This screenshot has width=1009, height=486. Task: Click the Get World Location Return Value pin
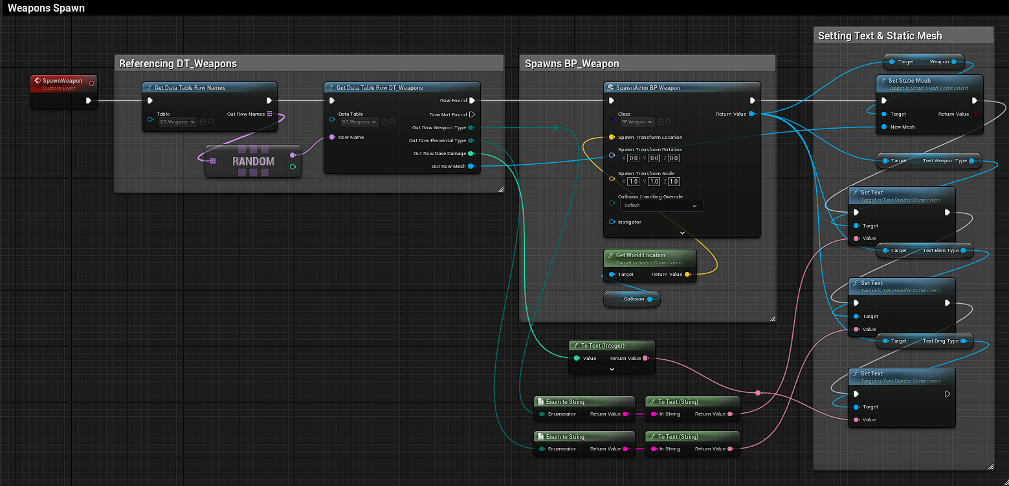(687, 274)
